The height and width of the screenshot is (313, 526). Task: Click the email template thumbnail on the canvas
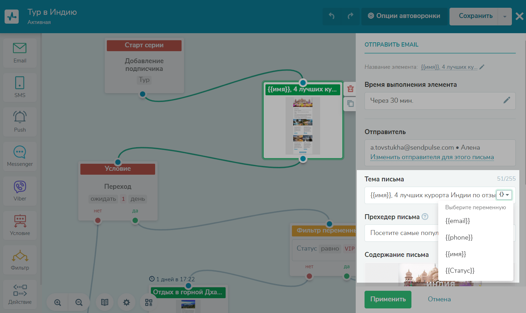pos(303,126)
